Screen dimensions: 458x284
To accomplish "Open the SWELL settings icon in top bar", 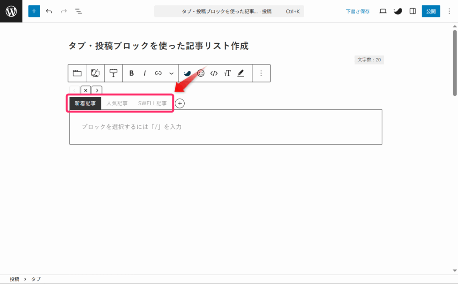I will pos(398,11).
